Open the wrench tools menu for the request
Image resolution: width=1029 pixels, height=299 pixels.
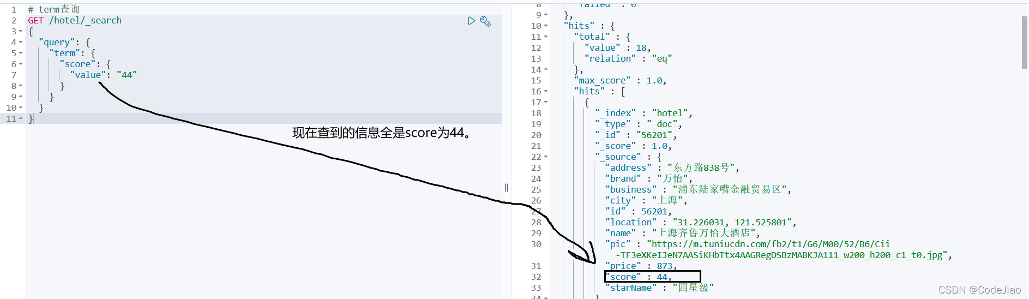point(485,21)
